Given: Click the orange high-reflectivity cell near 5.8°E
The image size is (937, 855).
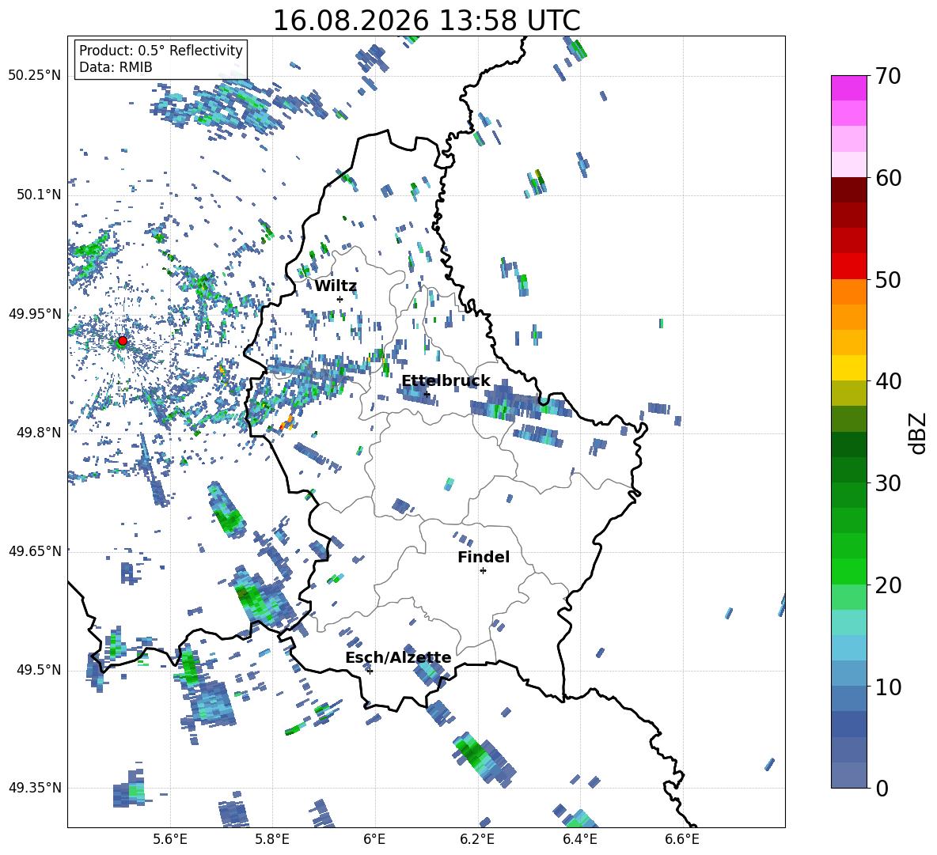Looking at the screenshot, I should coord(286,422).
